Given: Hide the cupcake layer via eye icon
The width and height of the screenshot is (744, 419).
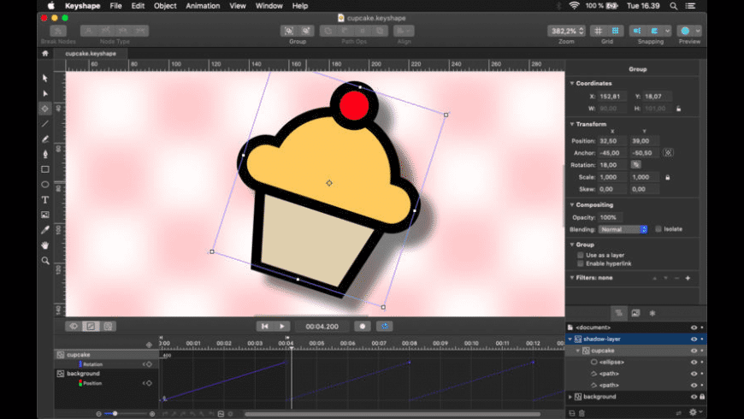Looking at the screenshot, I should click(694, 351).
